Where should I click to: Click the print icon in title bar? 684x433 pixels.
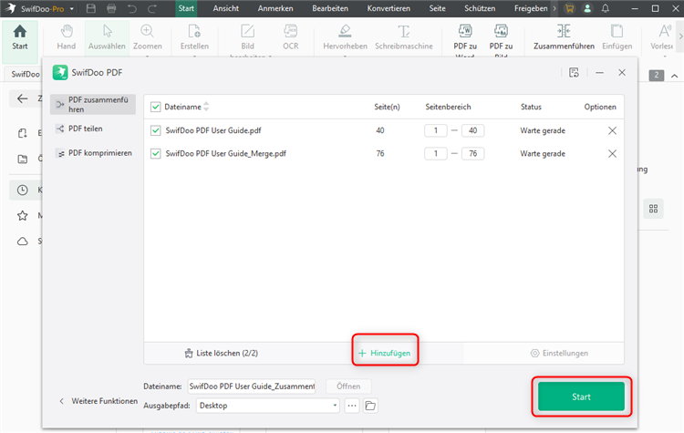tap(111, 8)
